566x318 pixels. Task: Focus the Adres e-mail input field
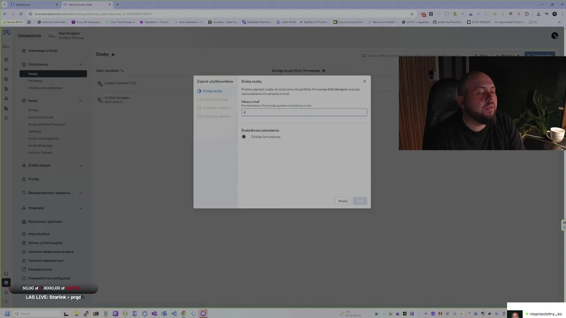pos(304,113)
